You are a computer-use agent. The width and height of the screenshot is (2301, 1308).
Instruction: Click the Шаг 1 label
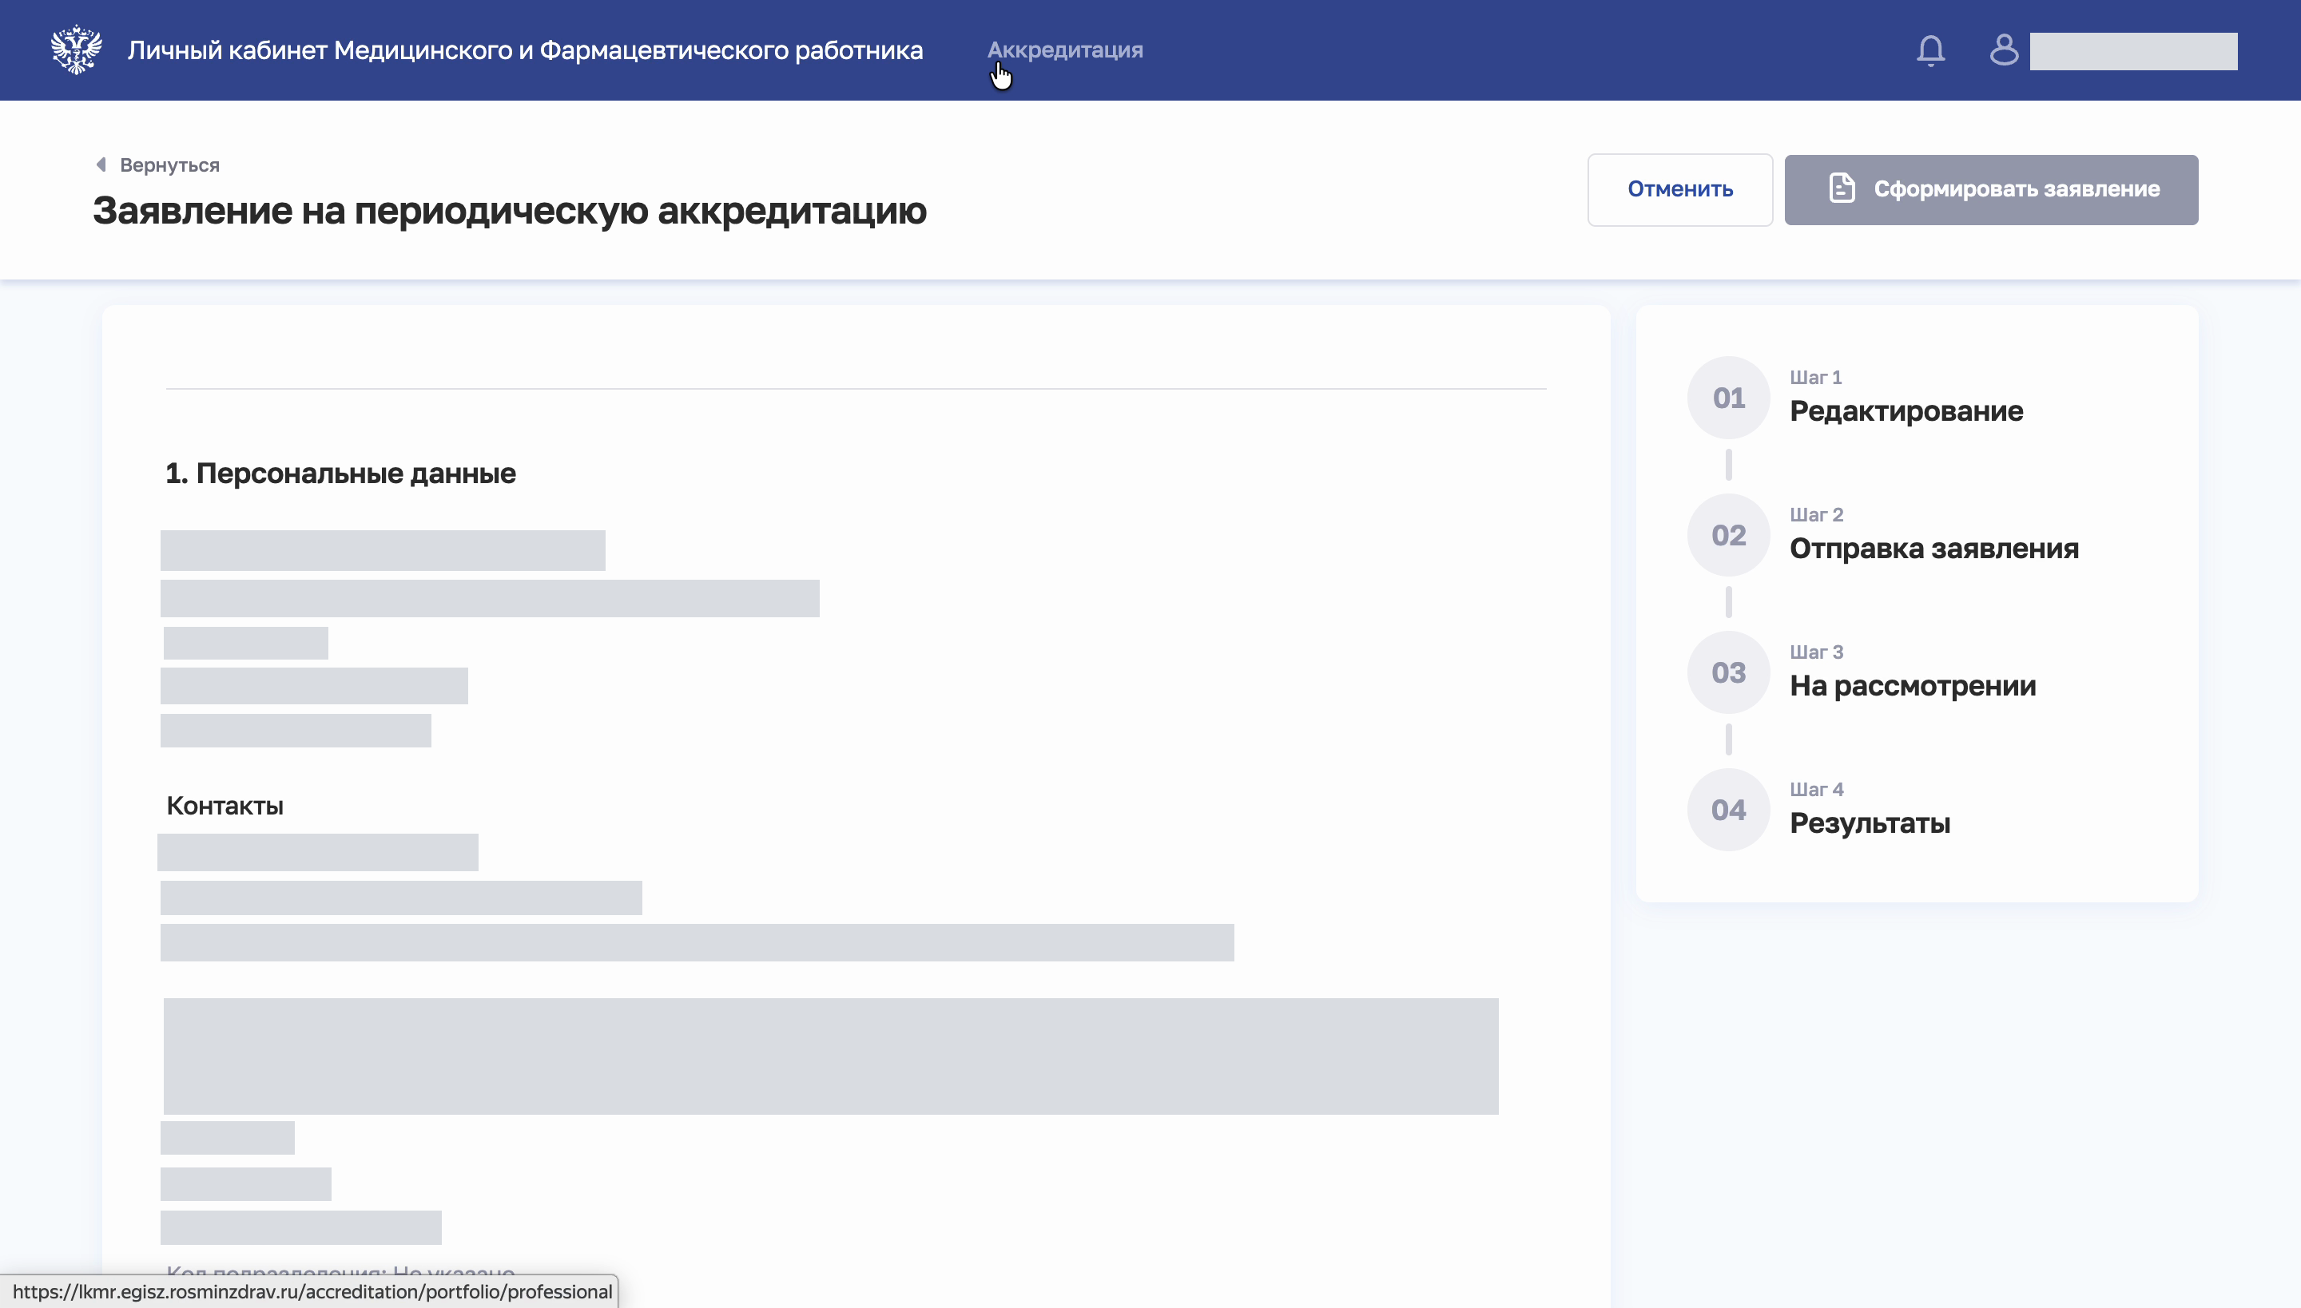tap(1815, 377)
